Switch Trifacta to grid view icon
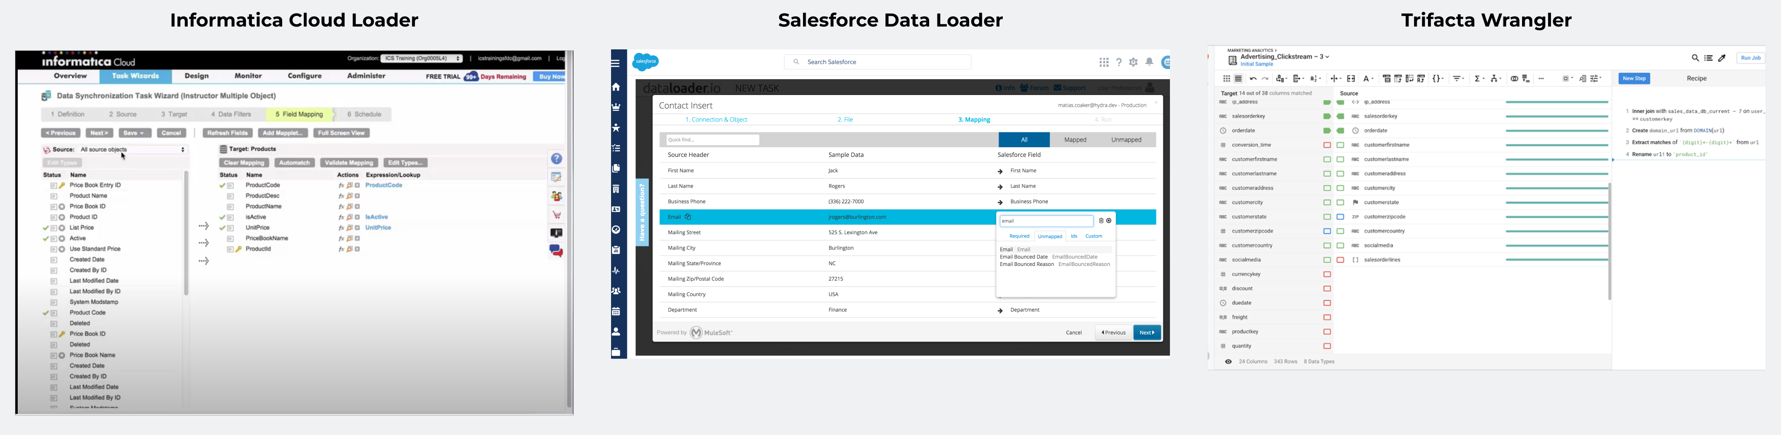1781x435 pixels. (x=1226, y=79)
